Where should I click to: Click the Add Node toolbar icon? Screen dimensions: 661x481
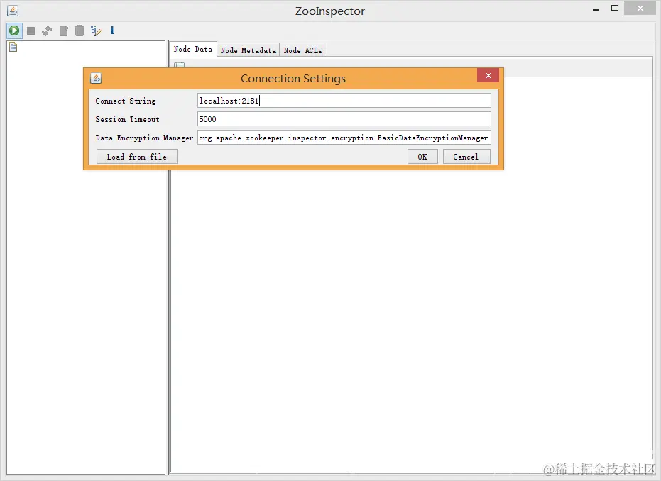(64, 31)
